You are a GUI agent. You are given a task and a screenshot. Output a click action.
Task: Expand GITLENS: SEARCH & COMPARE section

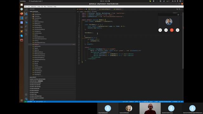pos(52,98)
